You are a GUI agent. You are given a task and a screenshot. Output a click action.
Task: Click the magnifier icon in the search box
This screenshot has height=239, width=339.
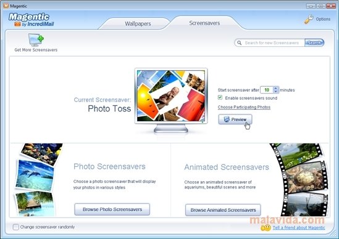(239, 43)
